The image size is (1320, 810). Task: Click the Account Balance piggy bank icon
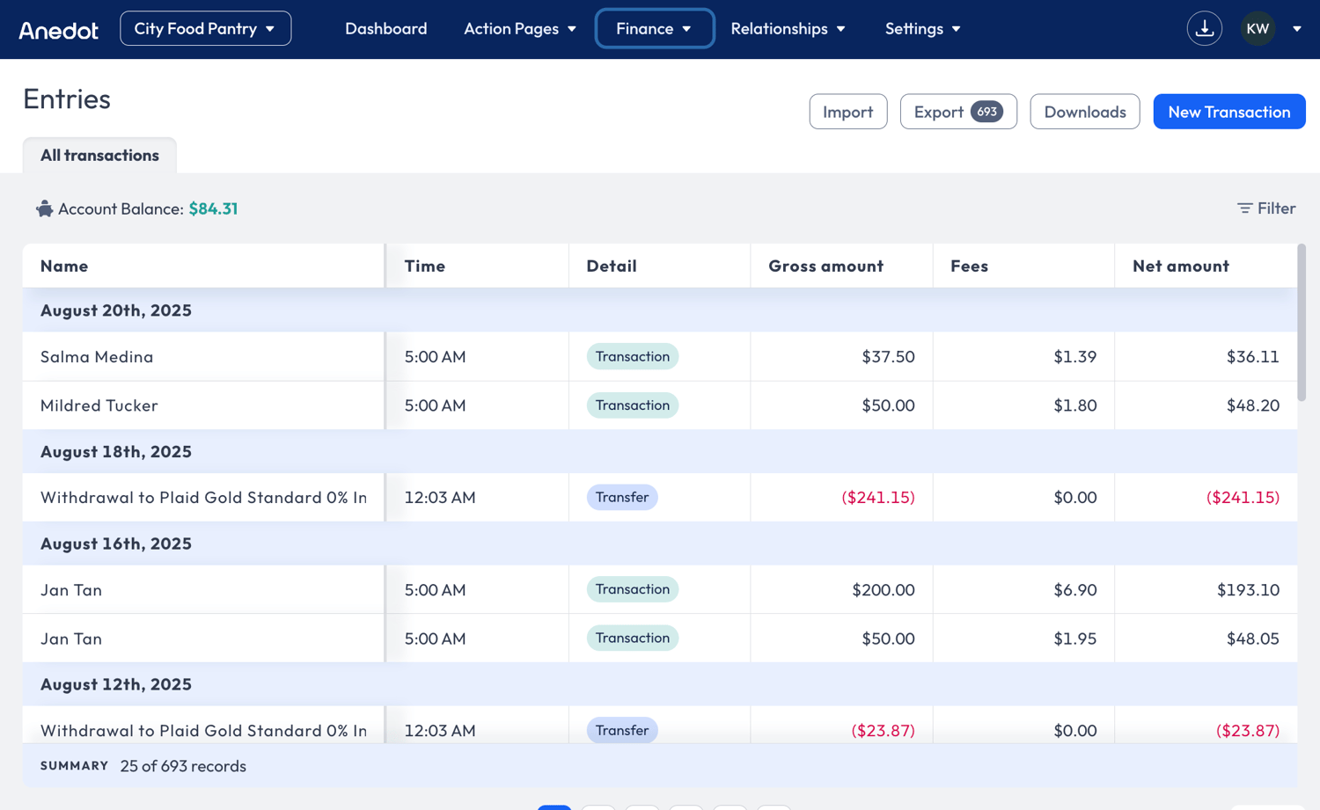tap(44, 208)
